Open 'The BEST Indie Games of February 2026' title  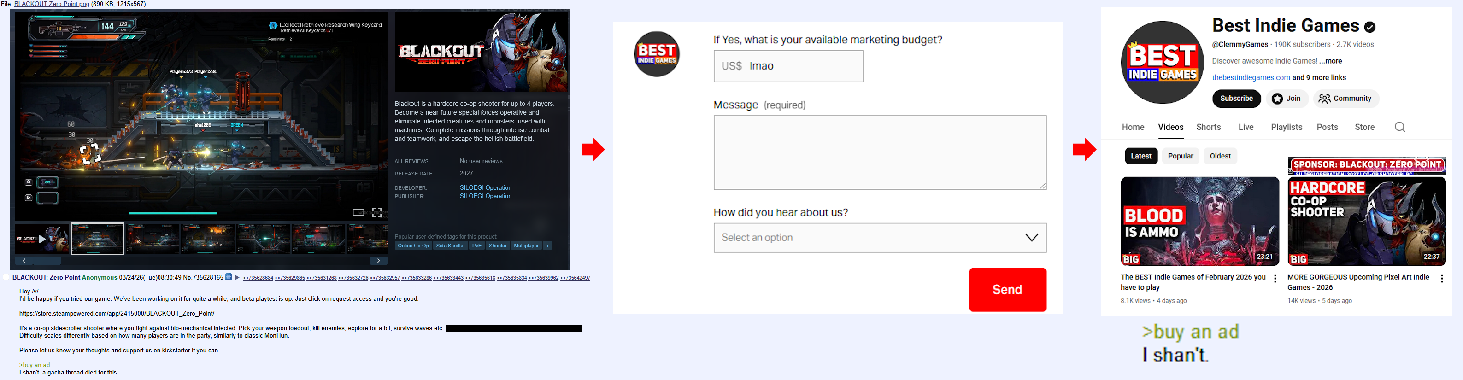point(1193,283)
